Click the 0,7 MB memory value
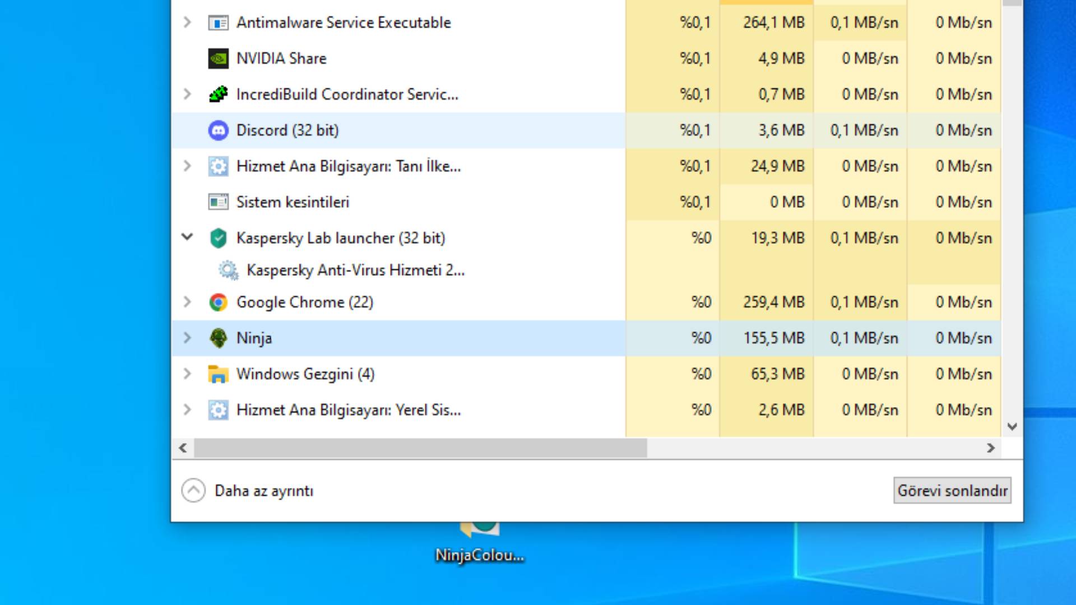Viewport: 1076px width, 605px height. pyautogui.click(x=782, y=95)
